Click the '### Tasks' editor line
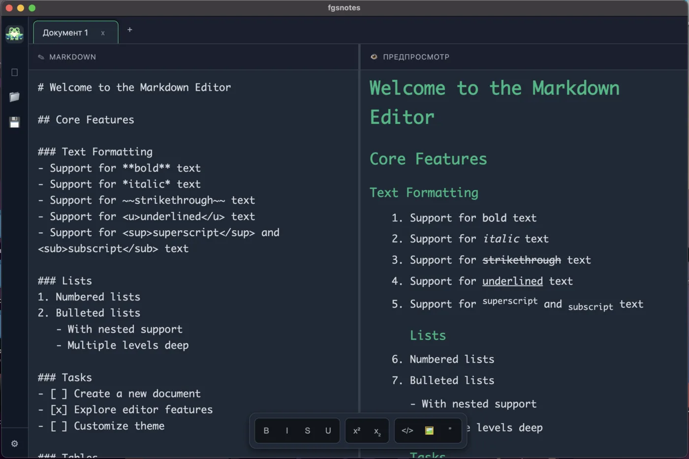The height and width of the screenshot is (459, 689). (64, 377)
